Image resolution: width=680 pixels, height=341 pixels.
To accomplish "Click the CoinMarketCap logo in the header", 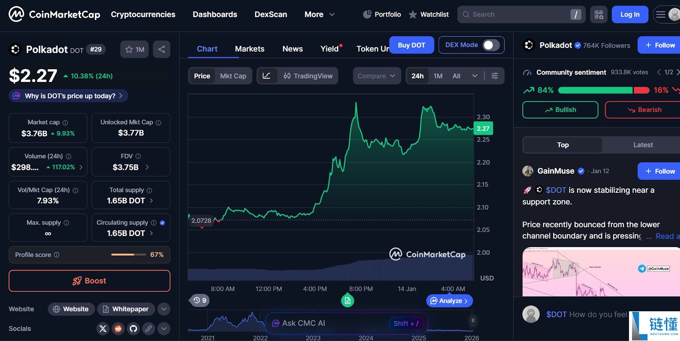I will point(54,14).
